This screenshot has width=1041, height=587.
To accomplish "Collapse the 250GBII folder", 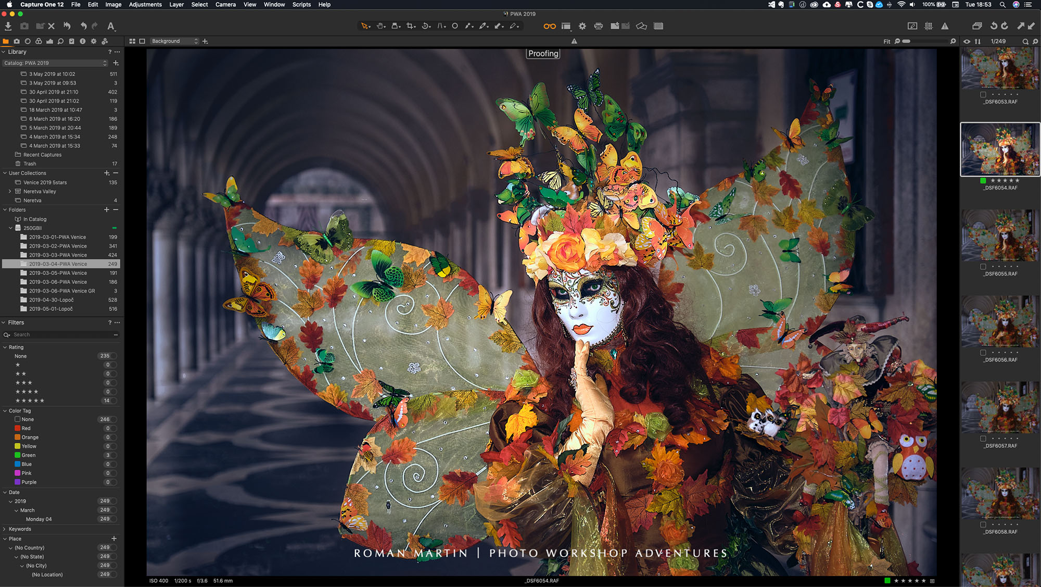I will tap(10, 228).
